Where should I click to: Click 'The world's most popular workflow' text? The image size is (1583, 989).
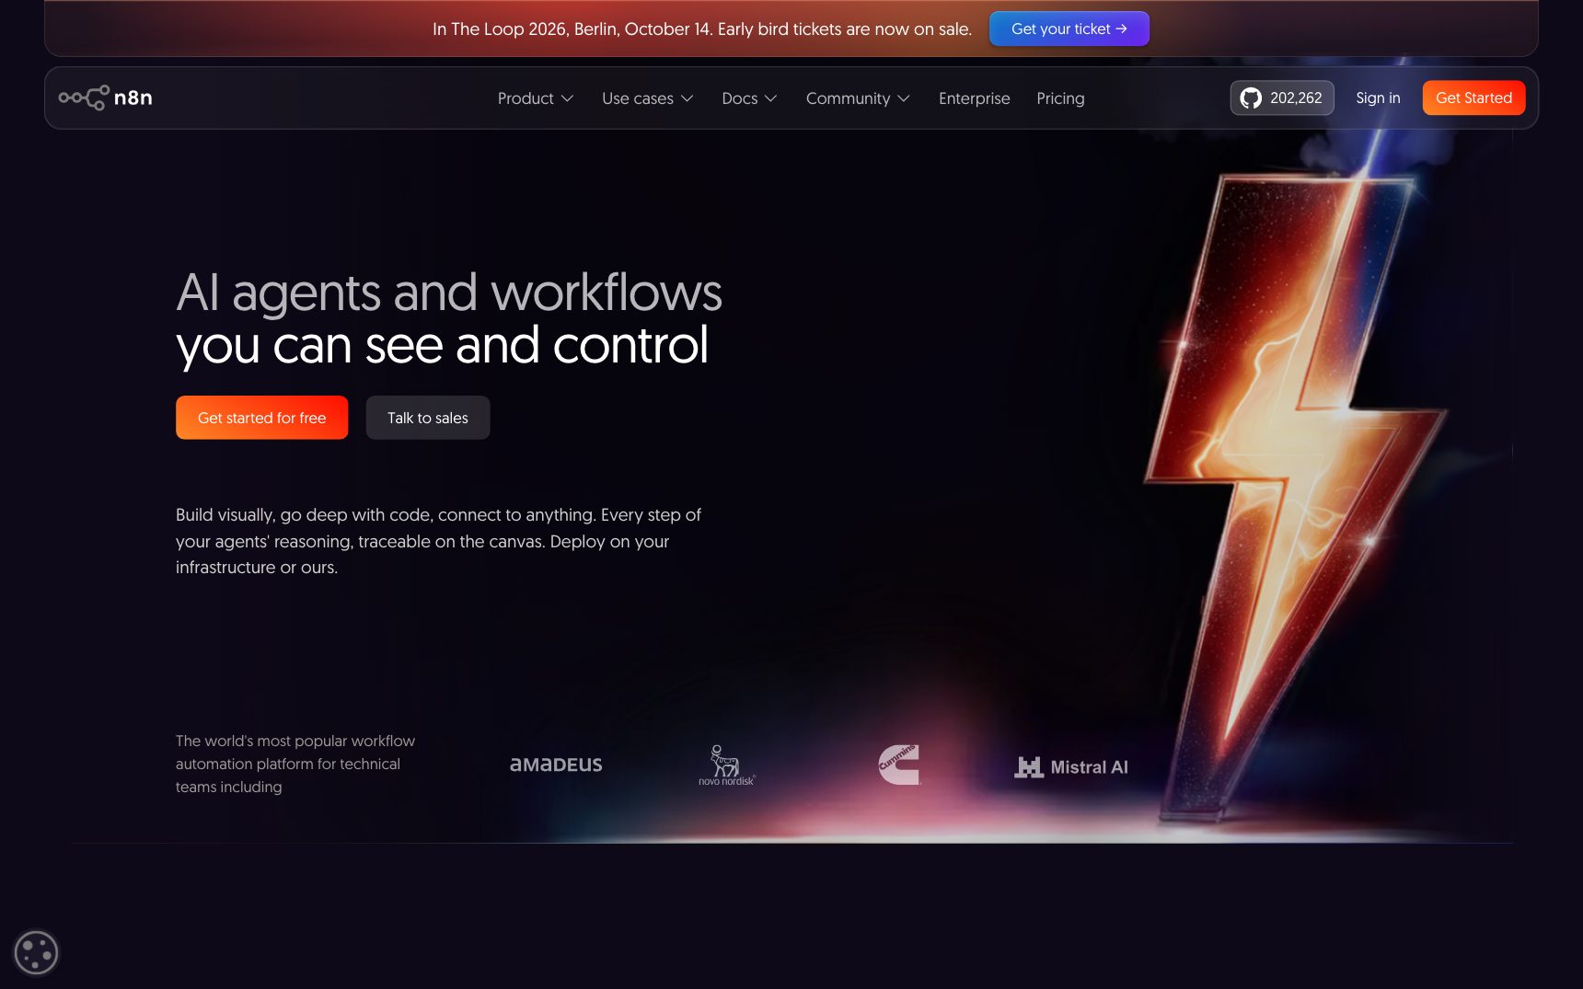tap(295, 764)
